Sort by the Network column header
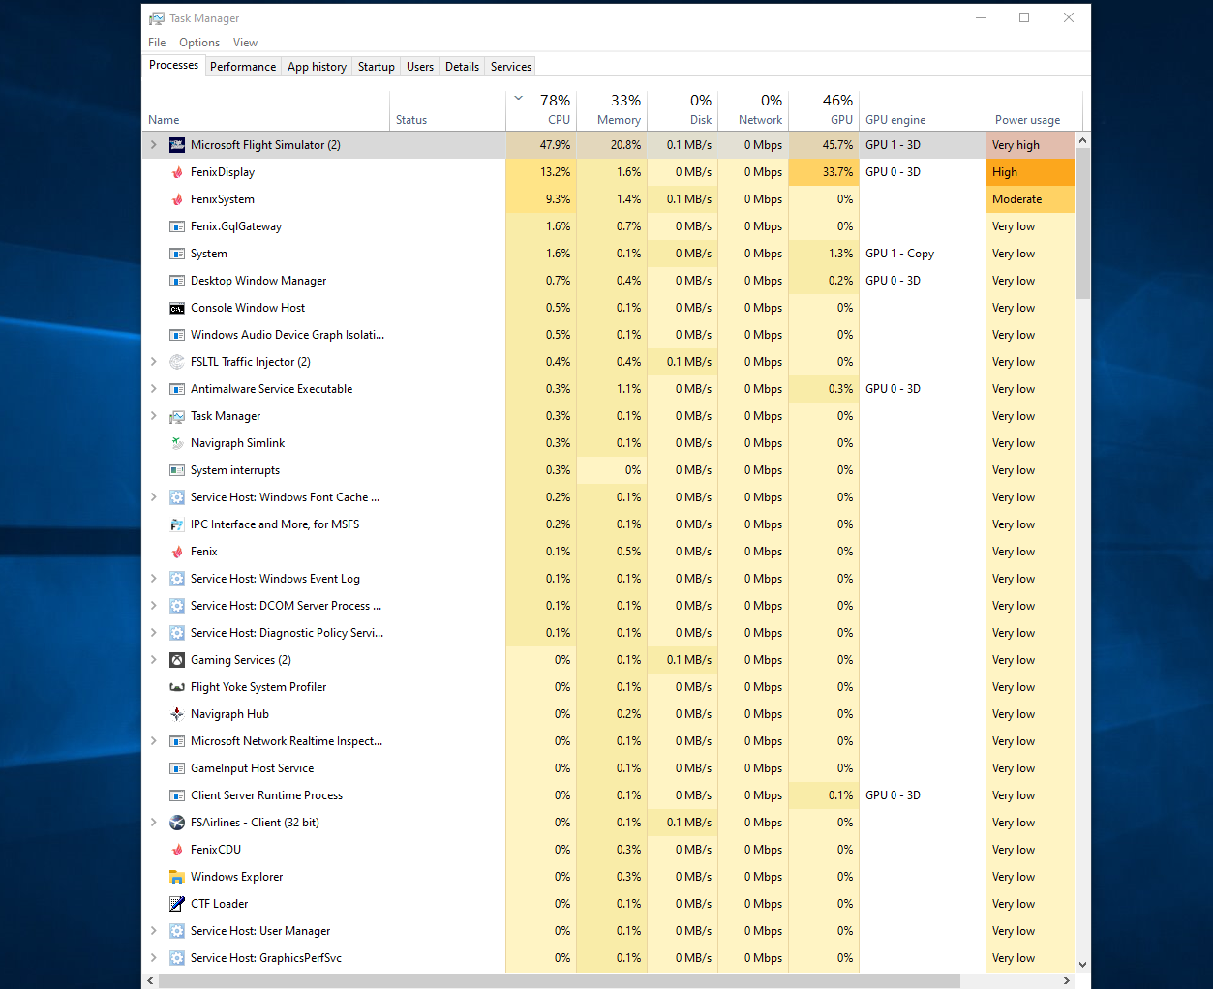 tap(753, 110)
